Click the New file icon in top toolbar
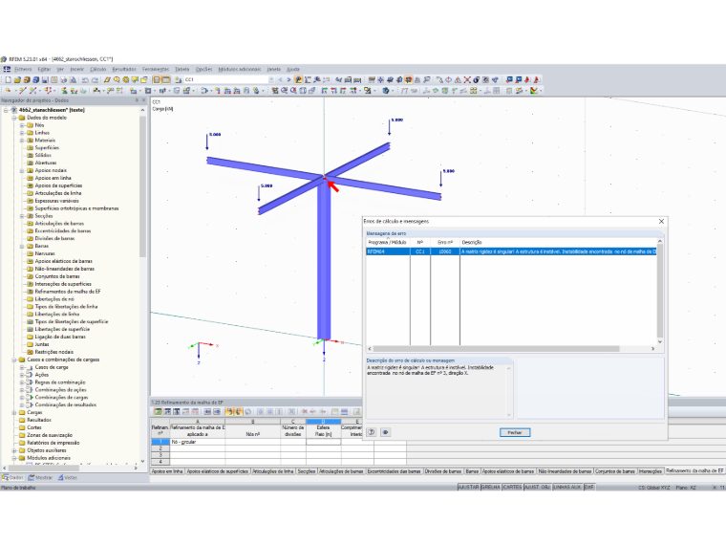The width and height of the screenshot is (726, 545). point(8,79)
